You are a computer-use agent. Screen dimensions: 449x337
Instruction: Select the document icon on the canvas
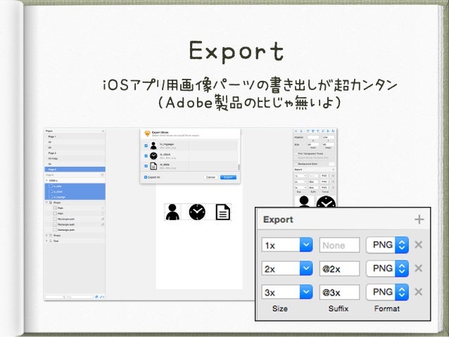click(x=222, y=212)
